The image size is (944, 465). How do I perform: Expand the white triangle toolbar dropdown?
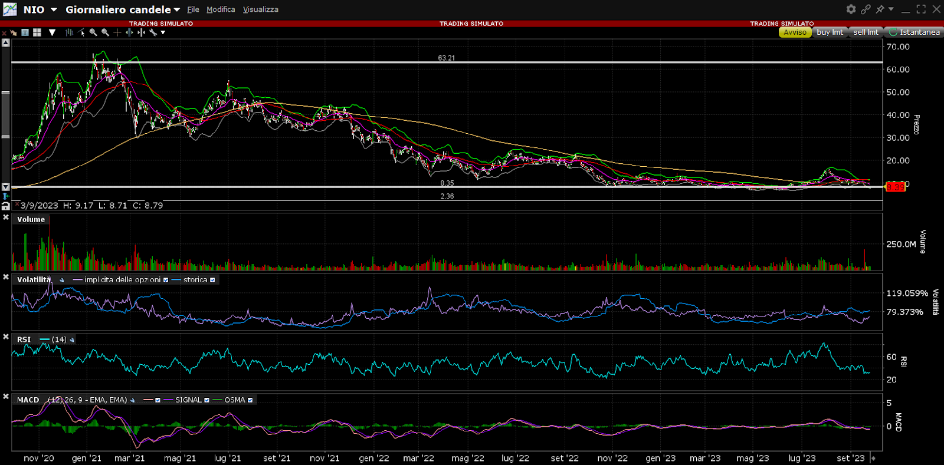[52, 32]
